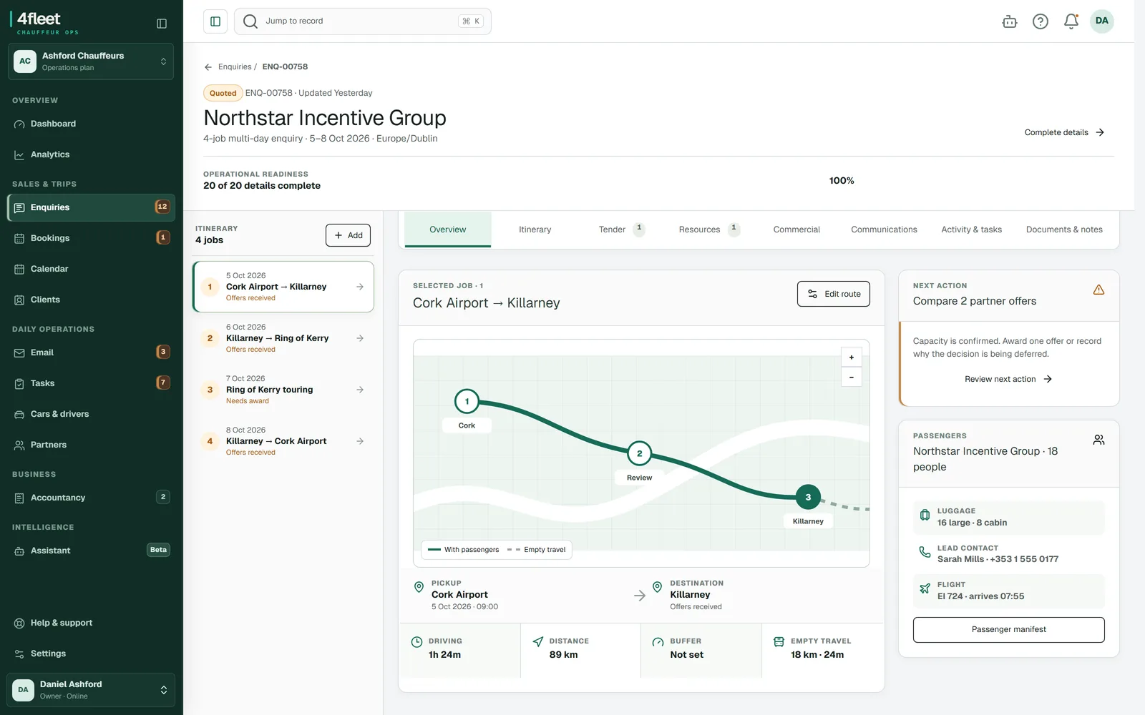Click the Edit route button
Image resolution: width=1145 pixels, height=715 pixels.
click(834, 294)
